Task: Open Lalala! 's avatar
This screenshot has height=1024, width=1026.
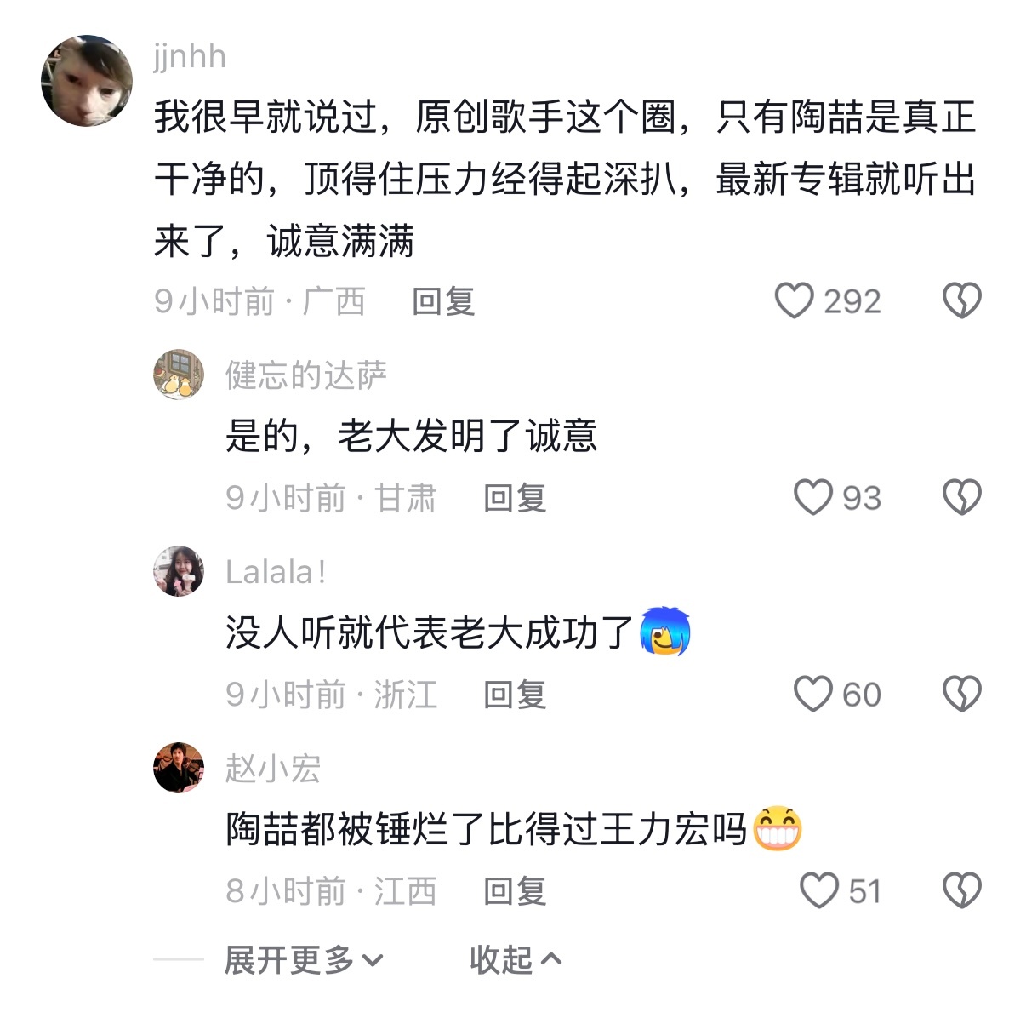Action: (x=179, y=570)
